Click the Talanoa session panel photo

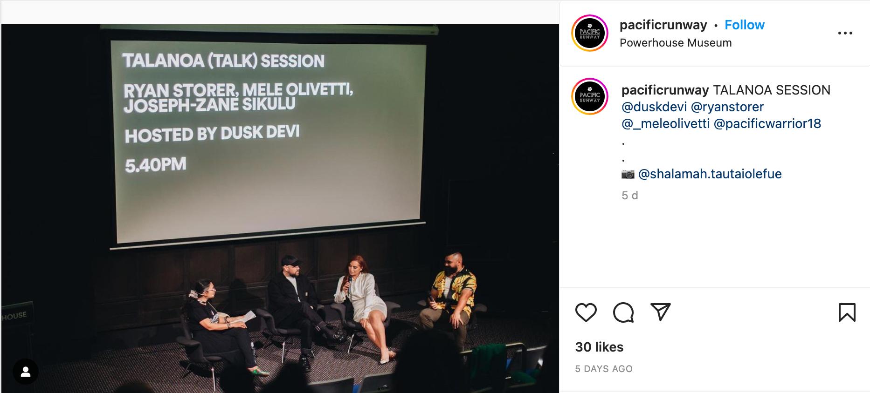point(280,209)
